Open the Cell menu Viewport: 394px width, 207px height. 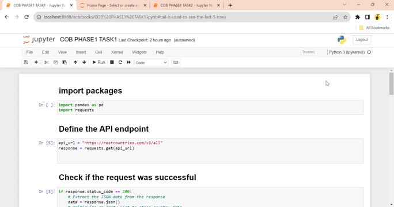point(99,52)
